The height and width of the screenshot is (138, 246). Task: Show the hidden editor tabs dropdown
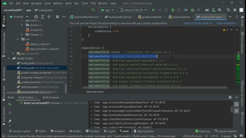tap(230, 17)
